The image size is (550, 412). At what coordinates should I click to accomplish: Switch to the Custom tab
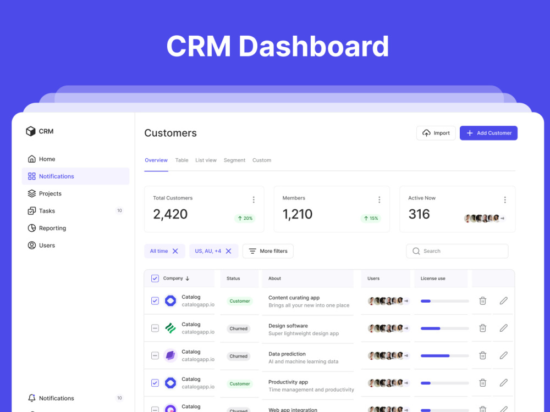(x=262, y=160)
